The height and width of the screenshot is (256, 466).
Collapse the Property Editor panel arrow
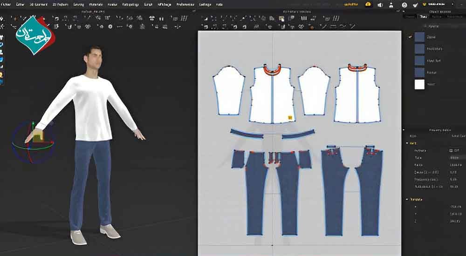(x=404, y=130)
